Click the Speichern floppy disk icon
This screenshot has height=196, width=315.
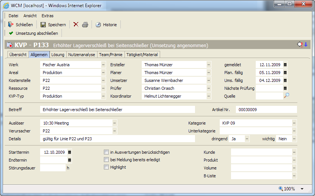[x=43, y=25]
